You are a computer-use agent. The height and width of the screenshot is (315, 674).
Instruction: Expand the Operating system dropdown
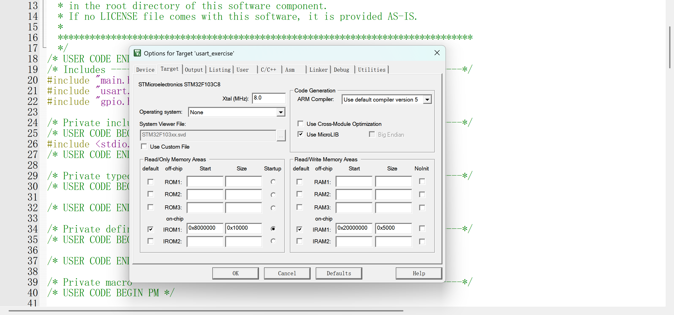click(x=281, y=112)
